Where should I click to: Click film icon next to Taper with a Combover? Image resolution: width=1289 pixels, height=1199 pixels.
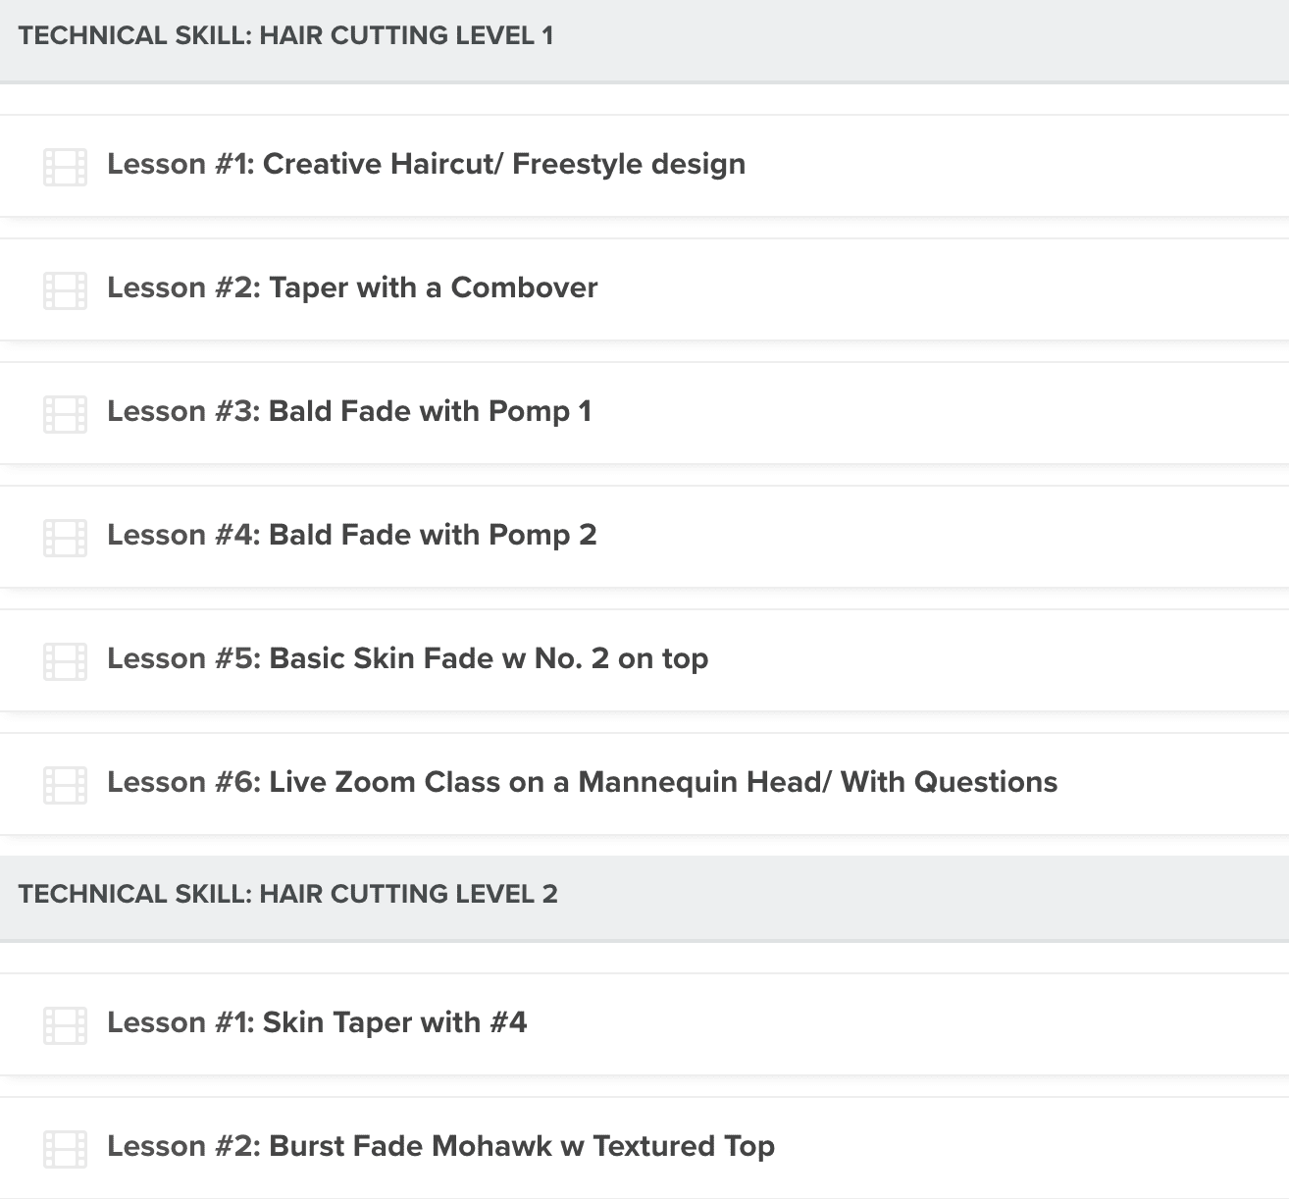(66, 290)
